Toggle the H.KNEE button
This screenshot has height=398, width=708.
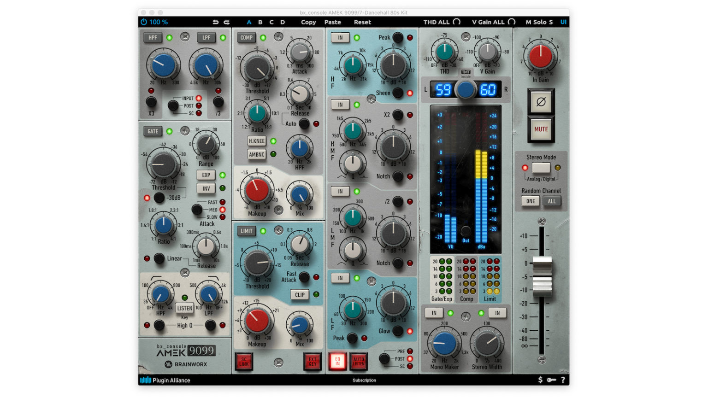(257, 141)
